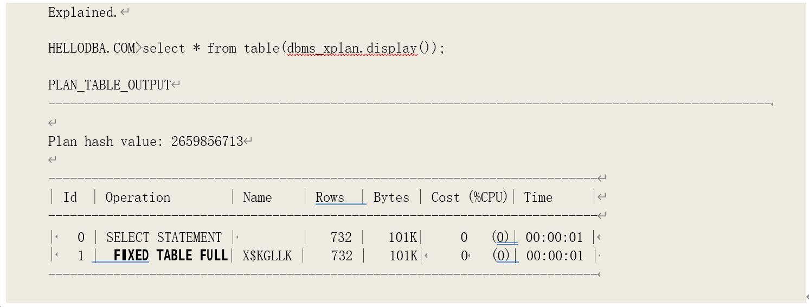Screen dimensions: 809x307
Task: Click the plan hash value 2659856713
Action: 207,142
